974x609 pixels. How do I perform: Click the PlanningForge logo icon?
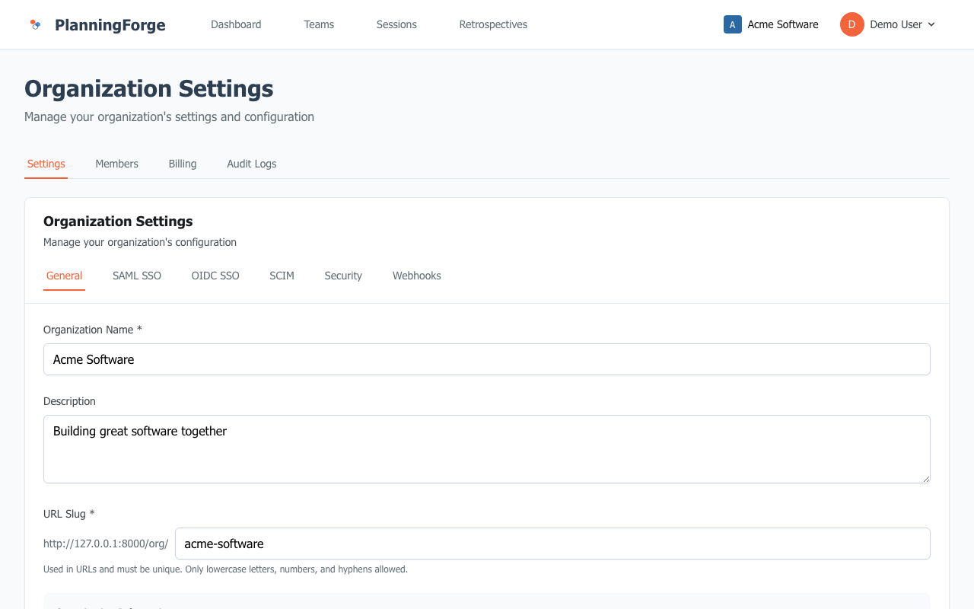pyautogui.click(x=34, y=24)
